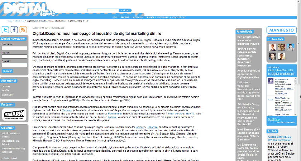
Task: Open the red-haired editorialist photo
Action: (x=272, y=47)
